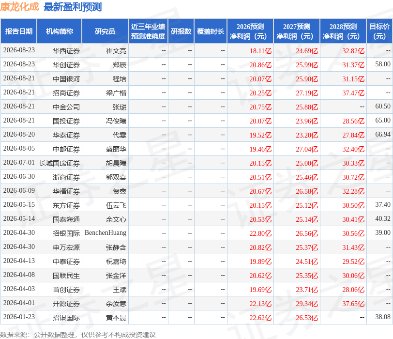Select the 报告日期 column header

coord(19,31)
